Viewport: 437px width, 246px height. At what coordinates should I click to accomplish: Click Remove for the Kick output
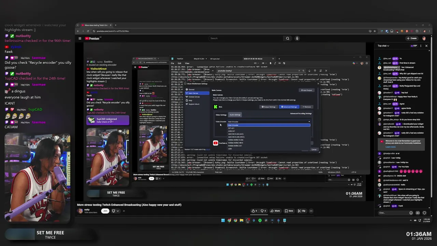[307, 107]
